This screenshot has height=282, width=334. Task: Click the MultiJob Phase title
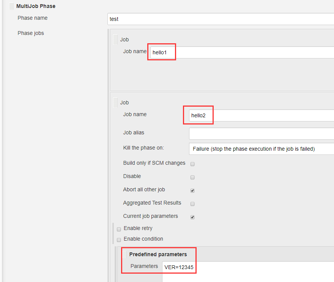tap(36, 6)
